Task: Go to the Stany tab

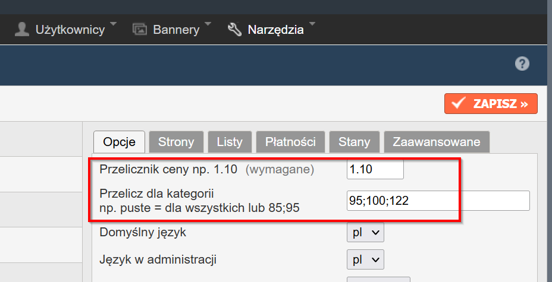Action: coord(354,142)
